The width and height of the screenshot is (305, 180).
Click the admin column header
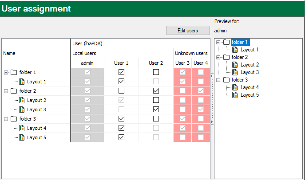(87, 63)
